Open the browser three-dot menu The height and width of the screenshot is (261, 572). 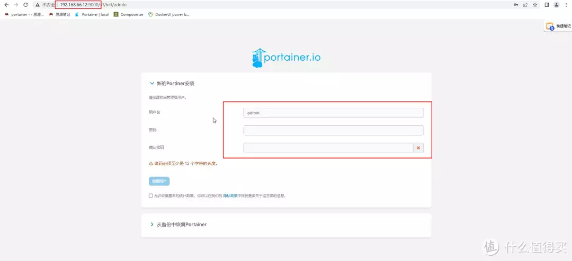(566, 5)
